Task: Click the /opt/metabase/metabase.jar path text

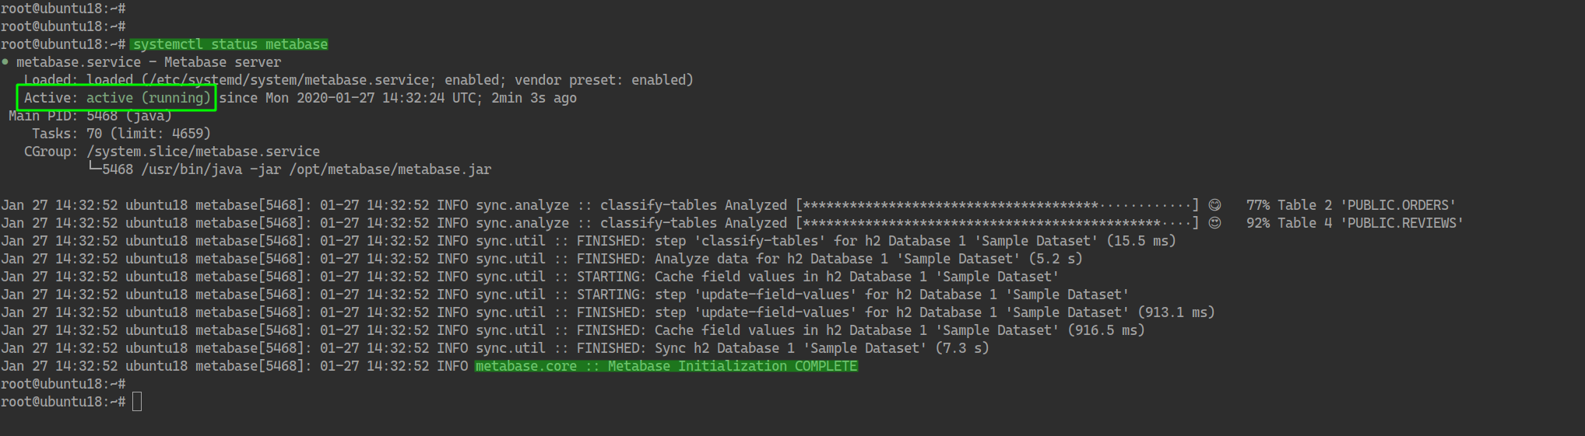Action: (x=390, y=169)
